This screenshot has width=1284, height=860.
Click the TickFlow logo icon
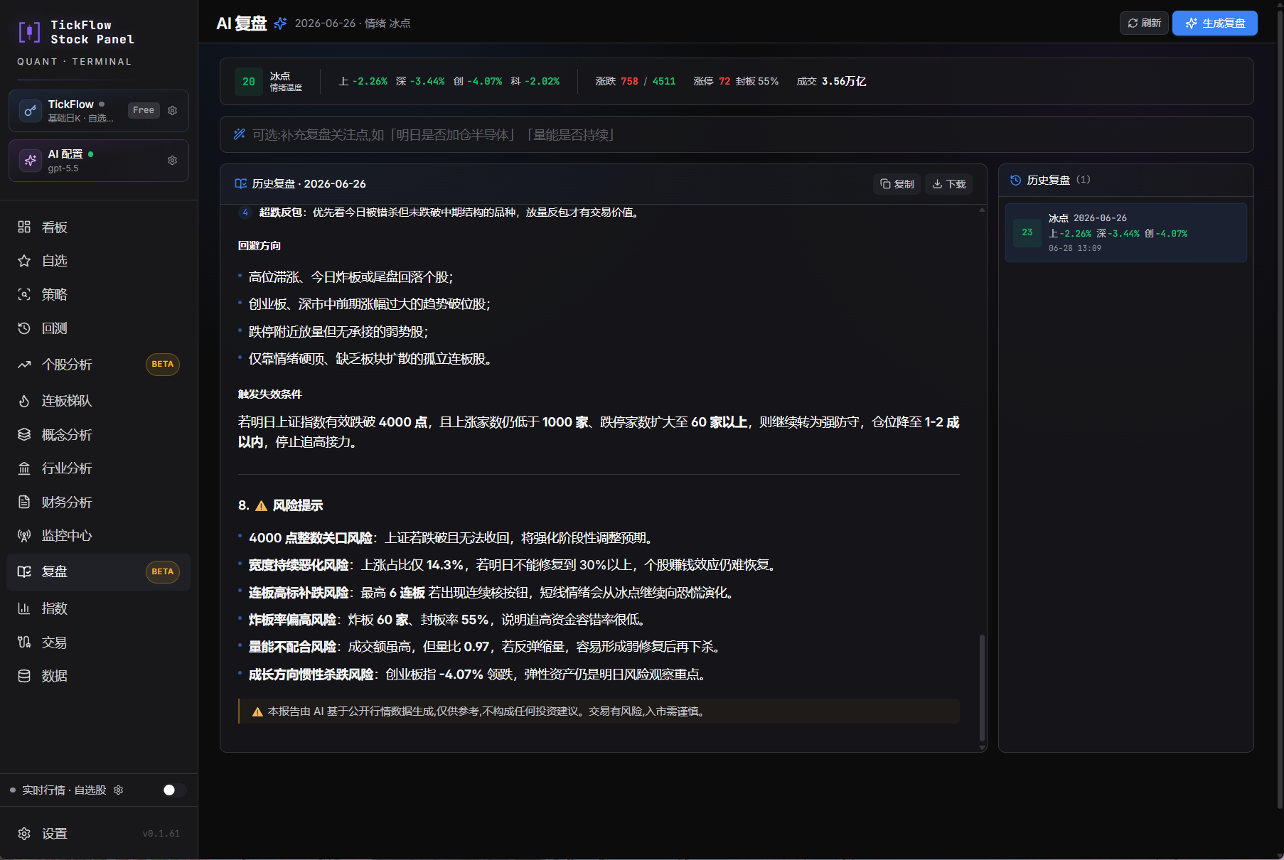pyautogui.click(x=29, y=32)
